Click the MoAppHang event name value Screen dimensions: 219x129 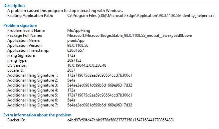click(79, 31)
